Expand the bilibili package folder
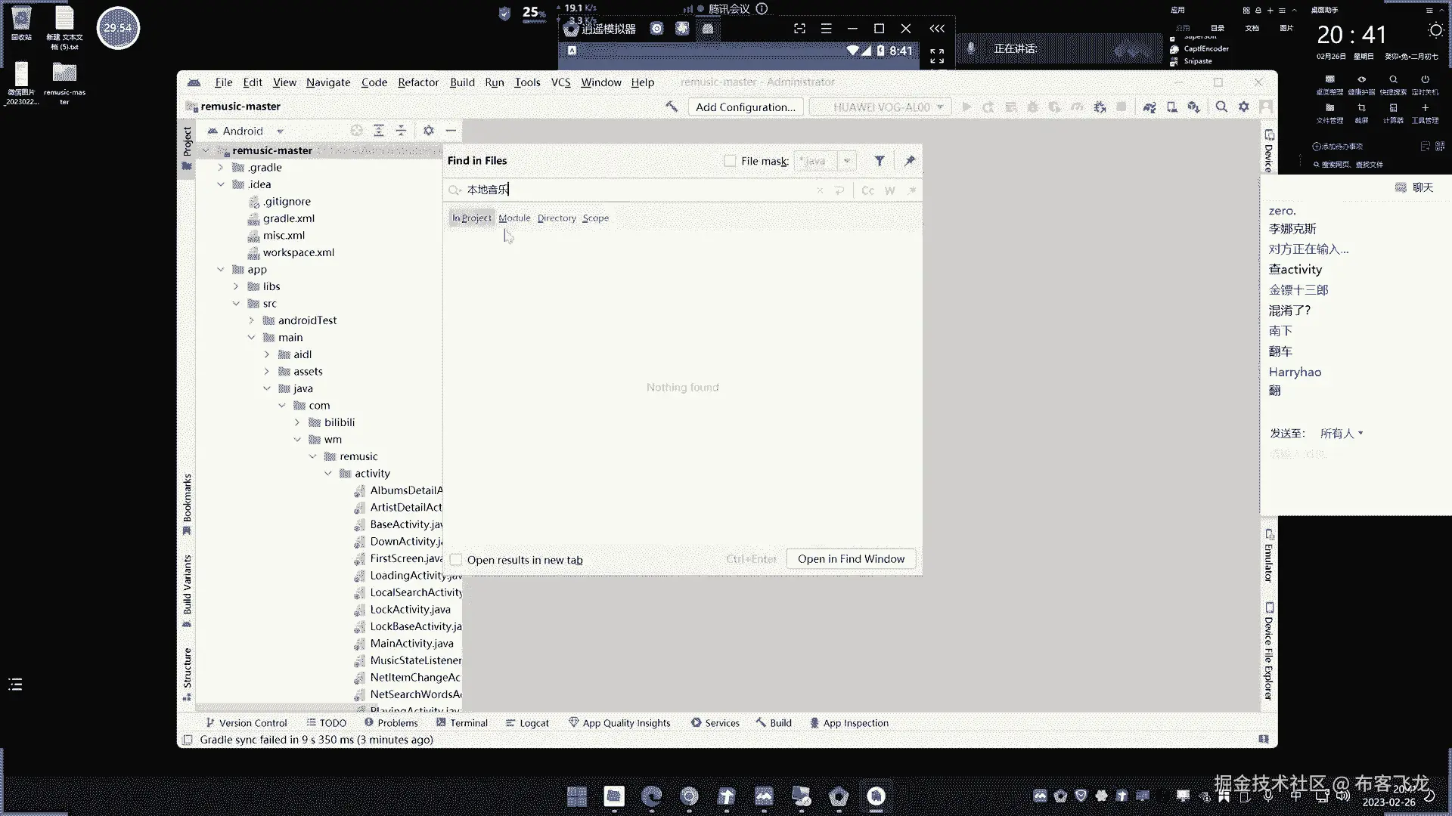Screen dimensions: 1452x816 tap(297, 422)
